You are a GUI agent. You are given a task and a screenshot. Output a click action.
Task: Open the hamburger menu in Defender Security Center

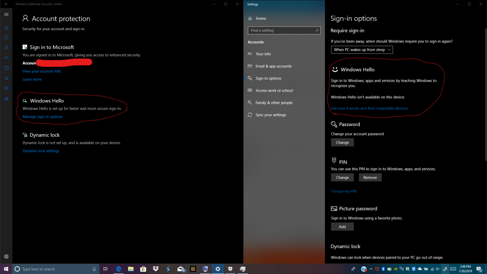point(6,14)
